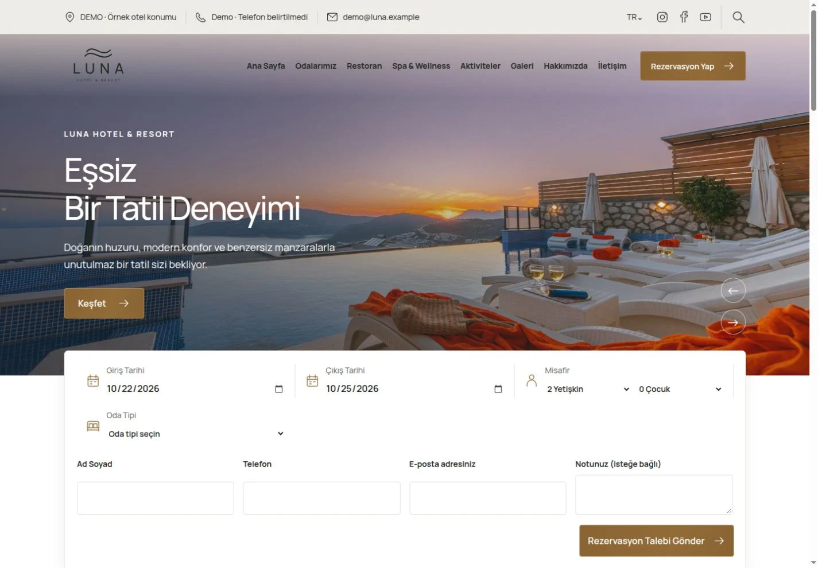Focus the Telefon input field
This screenshot has height=568, width=818.
pyautogui.click(x=321, y=498)
